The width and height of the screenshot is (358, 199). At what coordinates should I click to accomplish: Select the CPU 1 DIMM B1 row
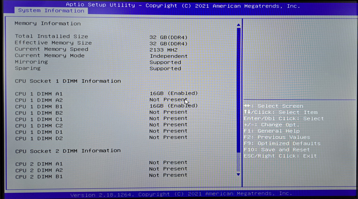pyautogui.click(x=106, y=106)
